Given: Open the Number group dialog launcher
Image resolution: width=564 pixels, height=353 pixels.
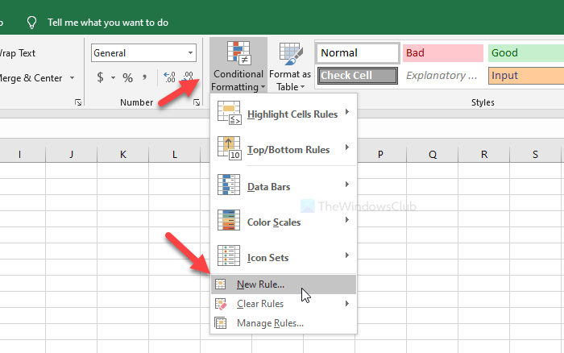Looking at the screenshot, I should pyautogui.click(x=196, y=103).
